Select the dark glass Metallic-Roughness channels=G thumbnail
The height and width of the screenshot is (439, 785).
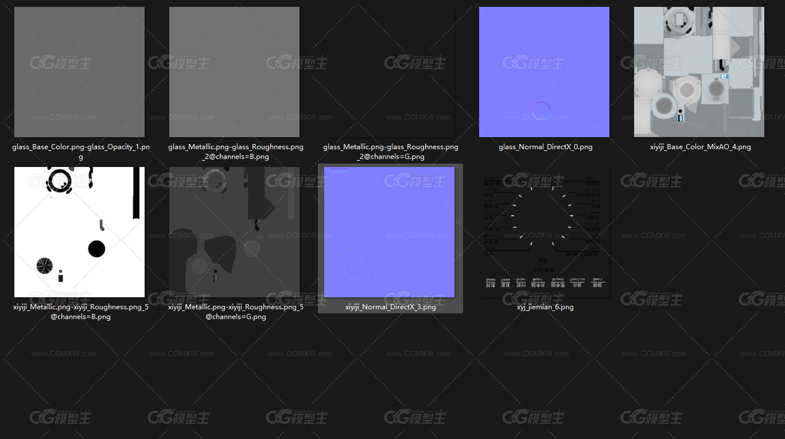pyautogui.click(x=389, y=72)
